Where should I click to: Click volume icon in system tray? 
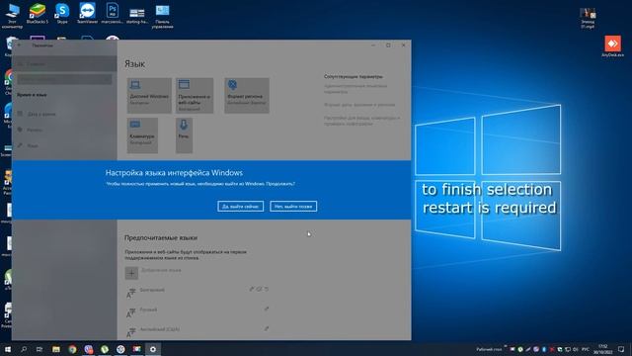coord(575,349)
